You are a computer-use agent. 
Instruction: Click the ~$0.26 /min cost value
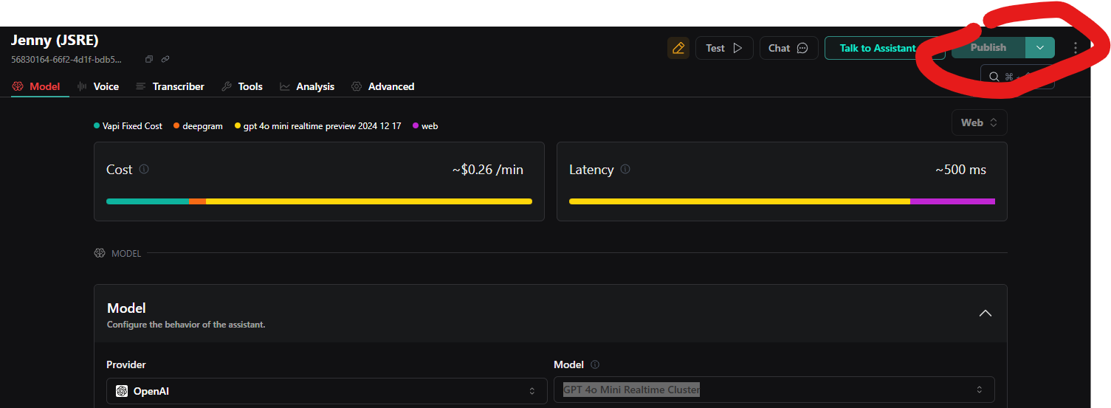488,170
